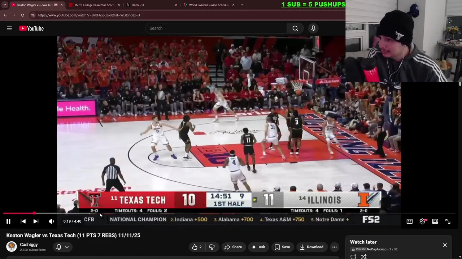
Task: Save video to a playlist
Action: 282,247
